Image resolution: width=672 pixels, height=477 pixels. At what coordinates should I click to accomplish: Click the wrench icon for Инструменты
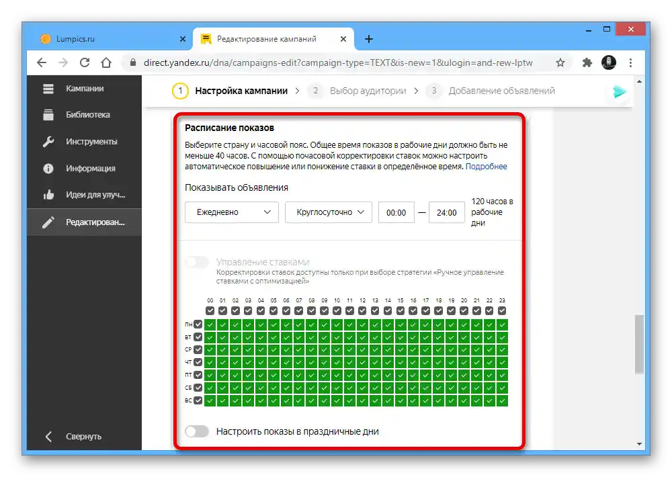pyautogui.click(x=48, y=142)
